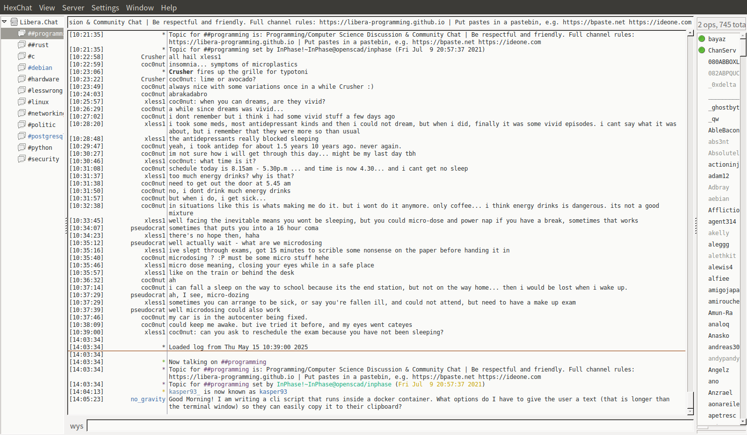
Task: Open the Server menu
Action: (x=73, y=7)
